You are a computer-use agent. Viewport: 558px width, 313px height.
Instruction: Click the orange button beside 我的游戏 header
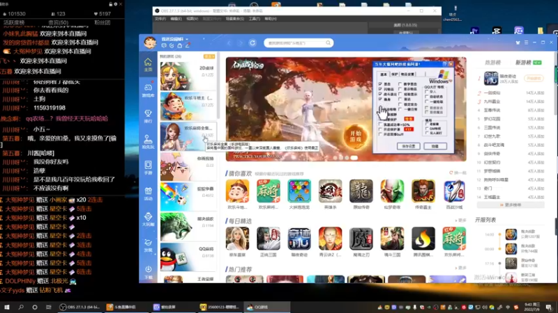coord(209,56)
